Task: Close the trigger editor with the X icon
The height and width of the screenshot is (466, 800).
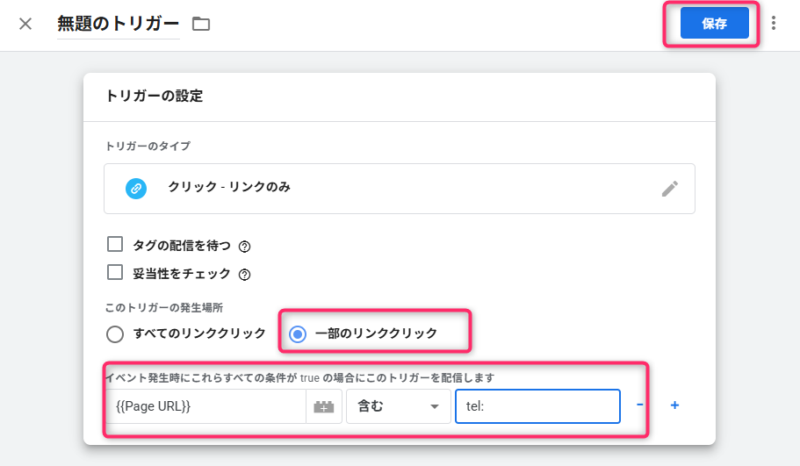Action: [25, 24]
